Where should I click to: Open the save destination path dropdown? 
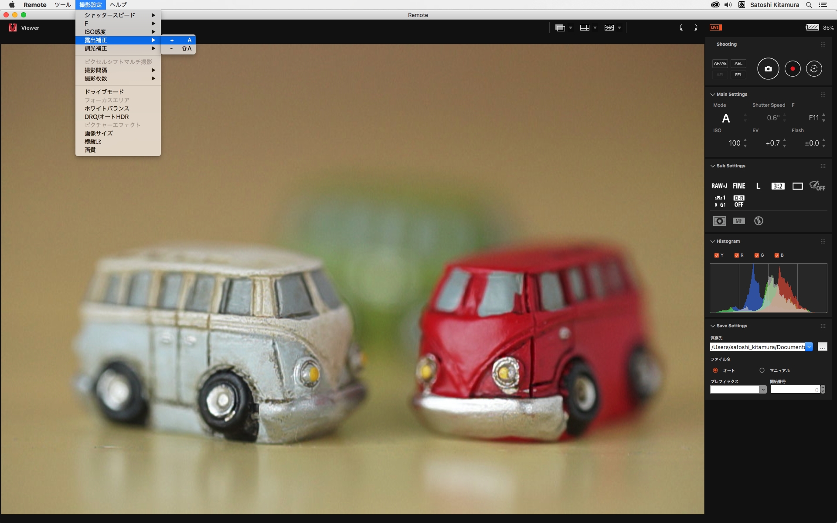click(x=809, y=347)
